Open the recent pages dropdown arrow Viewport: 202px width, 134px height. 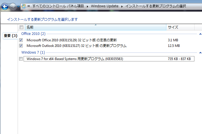(18, 6)
